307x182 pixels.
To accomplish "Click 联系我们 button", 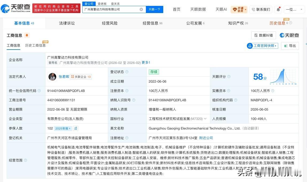I will pyautogui.click(x=261, y=9).
